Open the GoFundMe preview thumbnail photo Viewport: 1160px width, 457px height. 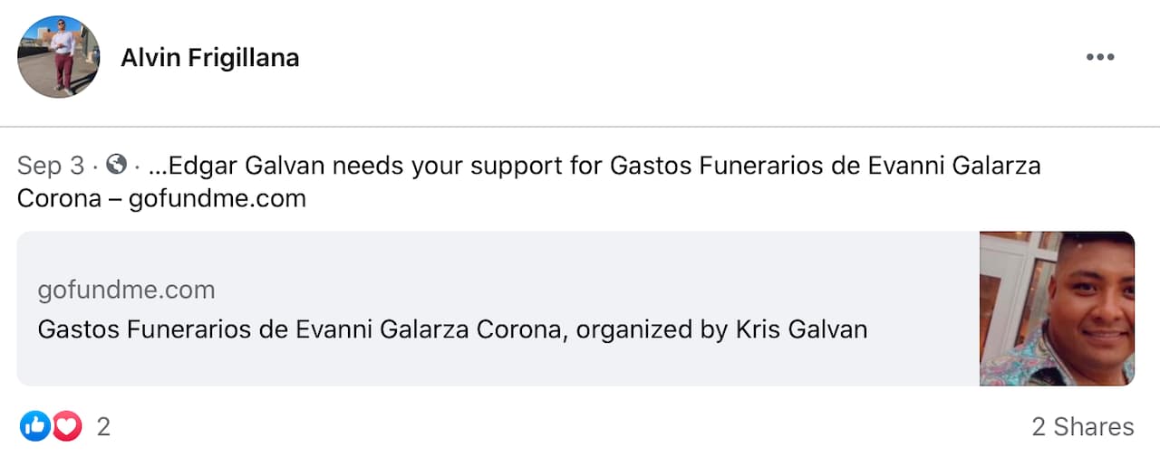[x=1057, y=309]
